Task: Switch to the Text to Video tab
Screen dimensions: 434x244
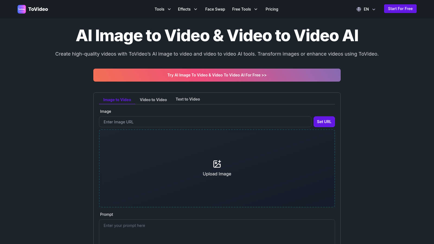Action: coord(188,99)
